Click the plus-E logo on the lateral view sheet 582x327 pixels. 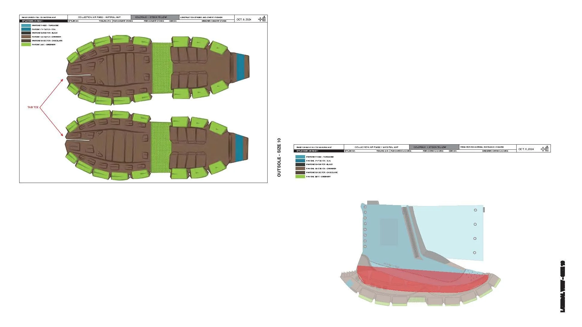[544, 149]
